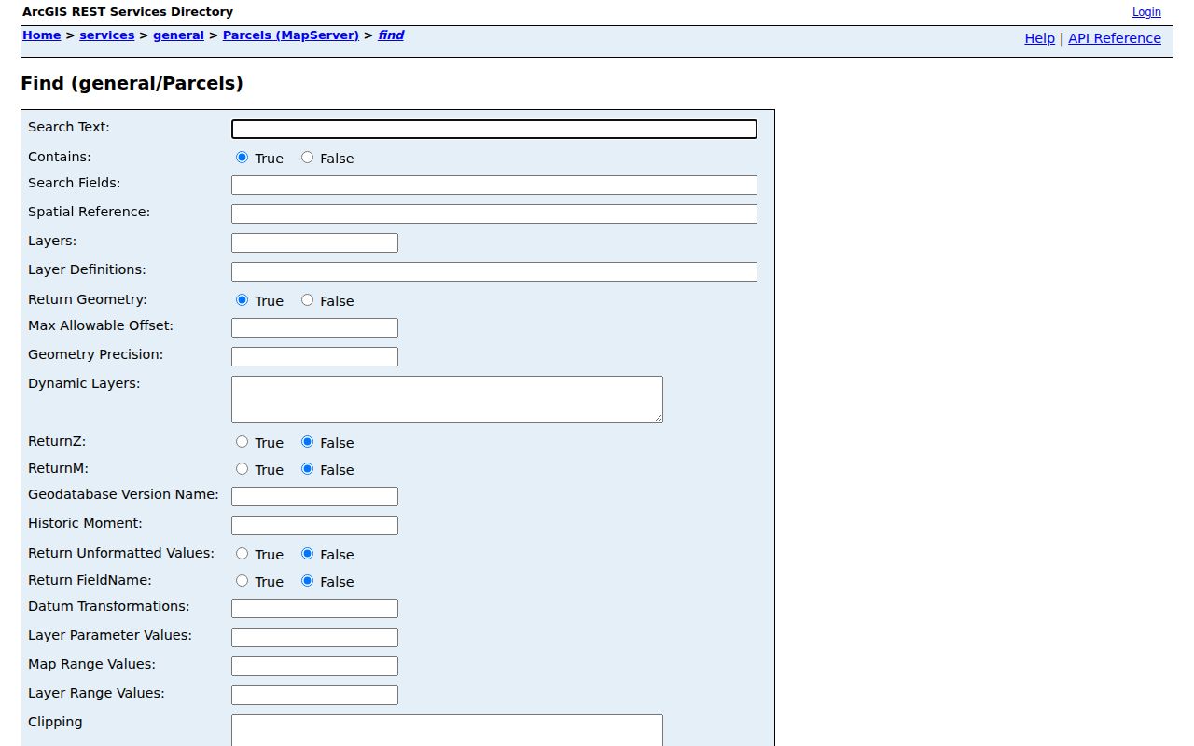Choose False for ReturnZ
Screen dimensions: 1194x746
[x=308, y=442]
